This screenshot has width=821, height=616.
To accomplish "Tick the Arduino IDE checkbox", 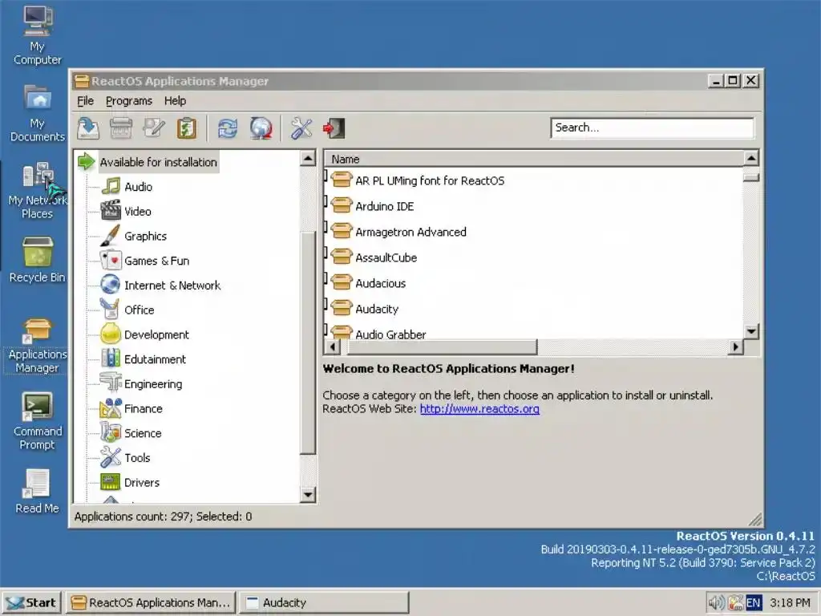I will click(x=326, y=201).
